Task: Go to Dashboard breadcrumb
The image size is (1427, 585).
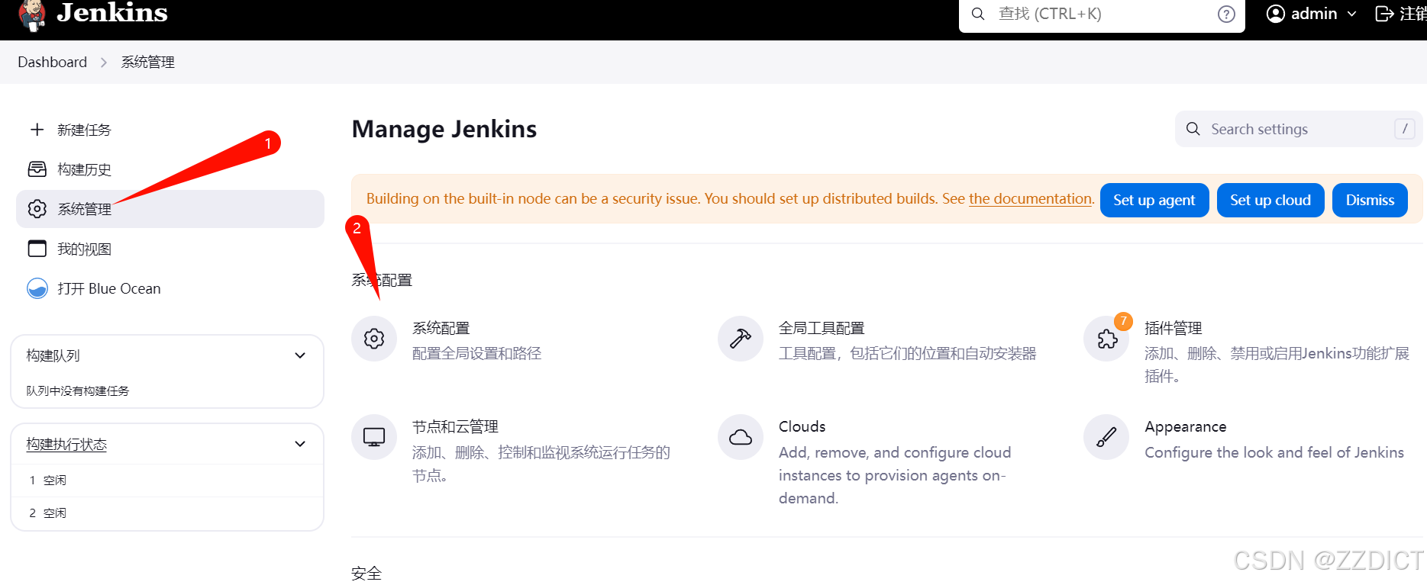Action: (x=52, y=62)
